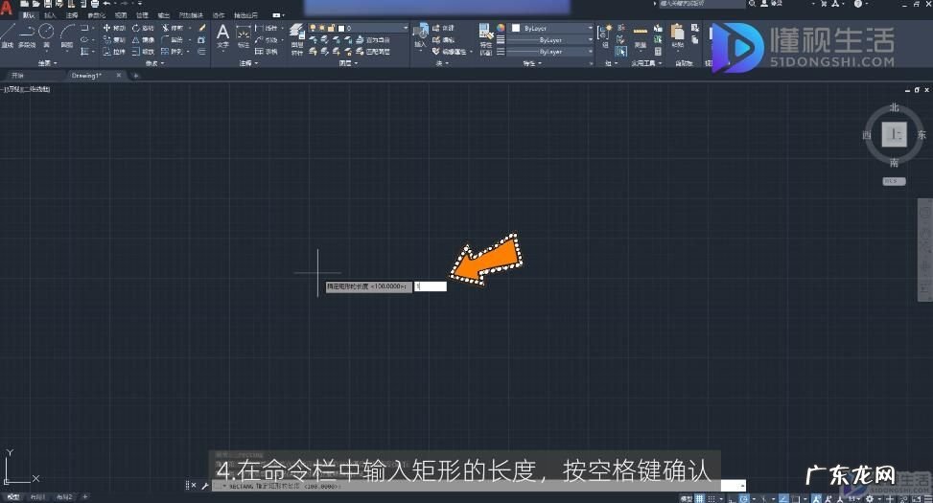Viewport: 933px width, 503px height.
Task: Click the AutoCAD application logo button
Action: click(x=6, y=9)
